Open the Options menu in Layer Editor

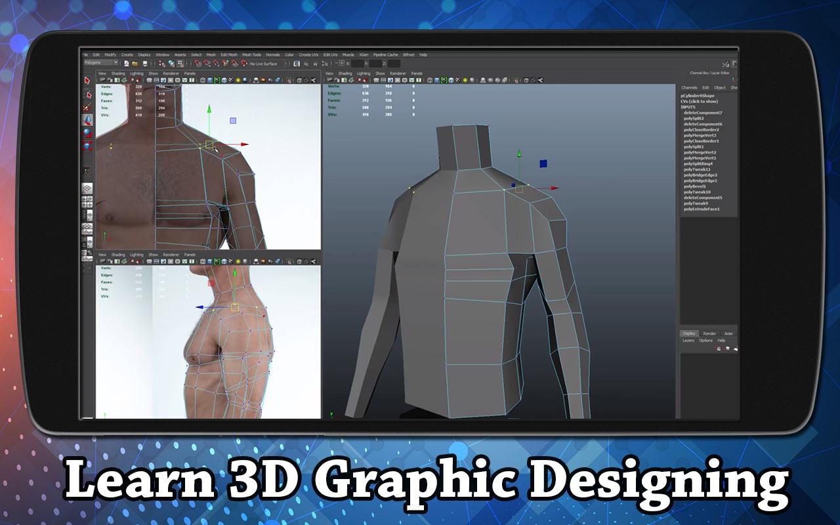[705, 341]
